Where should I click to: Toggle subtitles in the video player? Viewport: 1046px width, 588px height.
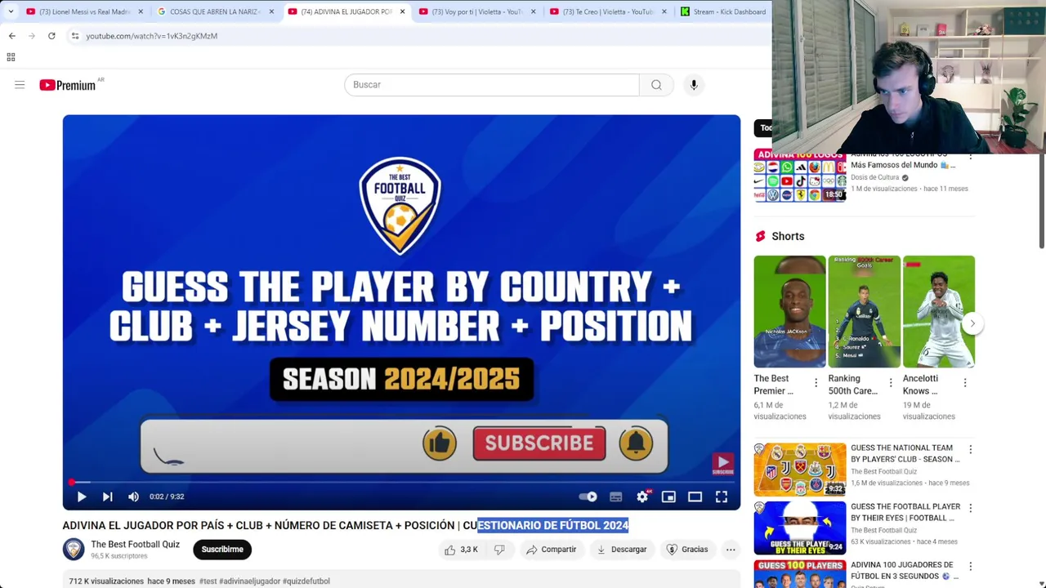pos(616,497)
